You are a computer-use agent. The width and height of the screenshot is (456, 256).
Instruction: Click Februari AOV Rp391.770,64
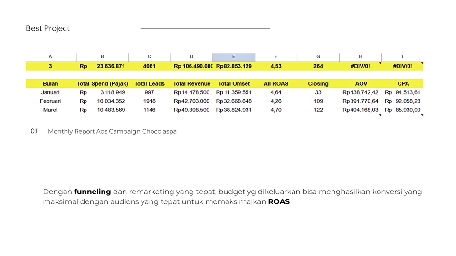pos(361,101)
